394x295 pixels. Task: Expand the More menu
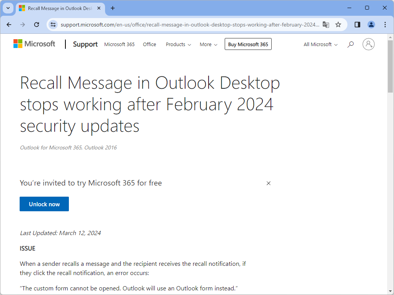[x=208, y=45]
